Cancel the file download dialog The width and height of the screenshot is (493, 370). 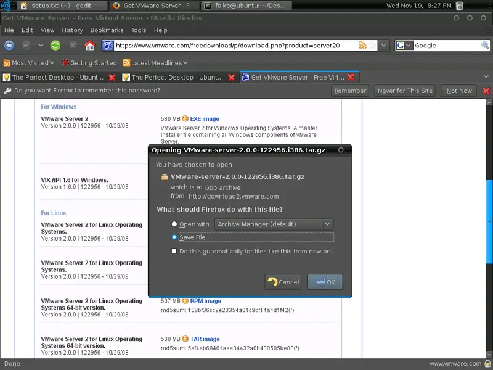[x=283, y=282]
